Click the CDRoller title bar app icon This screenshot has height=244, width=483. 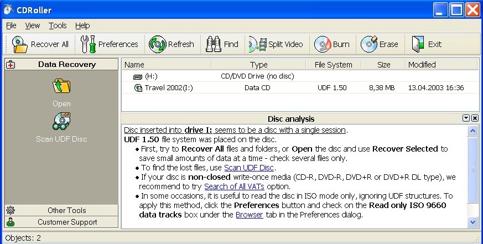tap(8, 9)
